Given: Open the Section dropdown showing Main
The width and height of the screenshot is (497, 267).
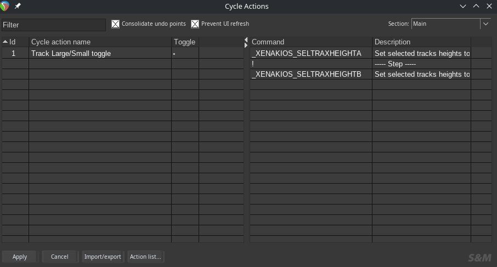Looking at the screenshot, I should (445, 24).
